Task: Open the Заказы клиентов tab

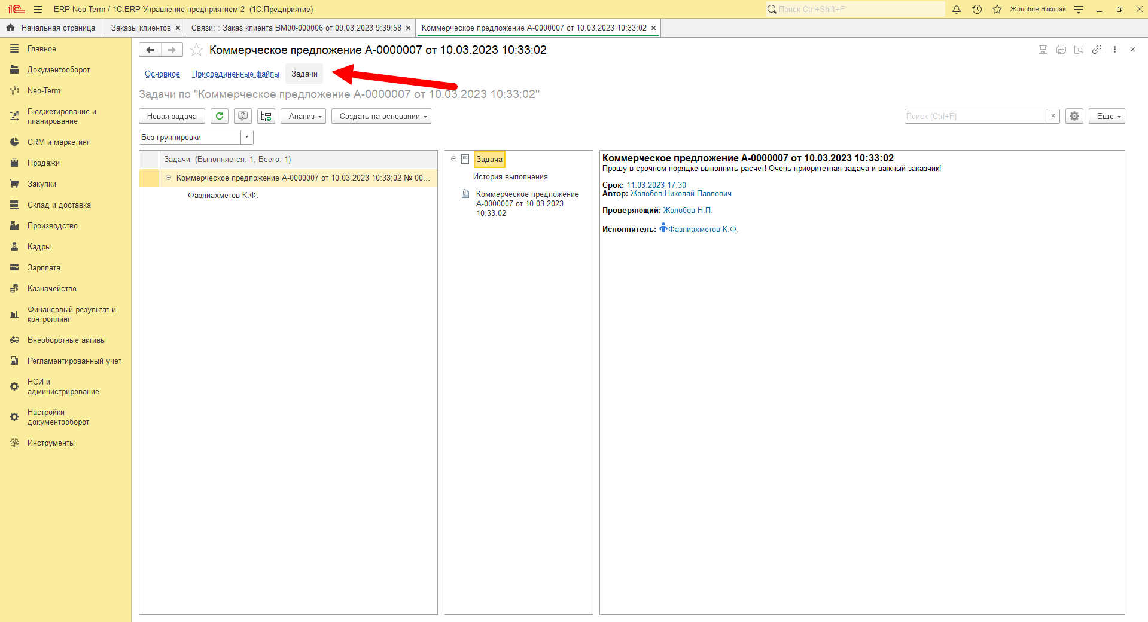Action: click(x=141, y=28)
